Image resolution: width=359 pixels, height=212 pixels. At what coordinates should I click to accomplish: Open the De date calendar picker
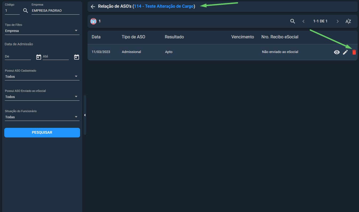click(39, 57)
